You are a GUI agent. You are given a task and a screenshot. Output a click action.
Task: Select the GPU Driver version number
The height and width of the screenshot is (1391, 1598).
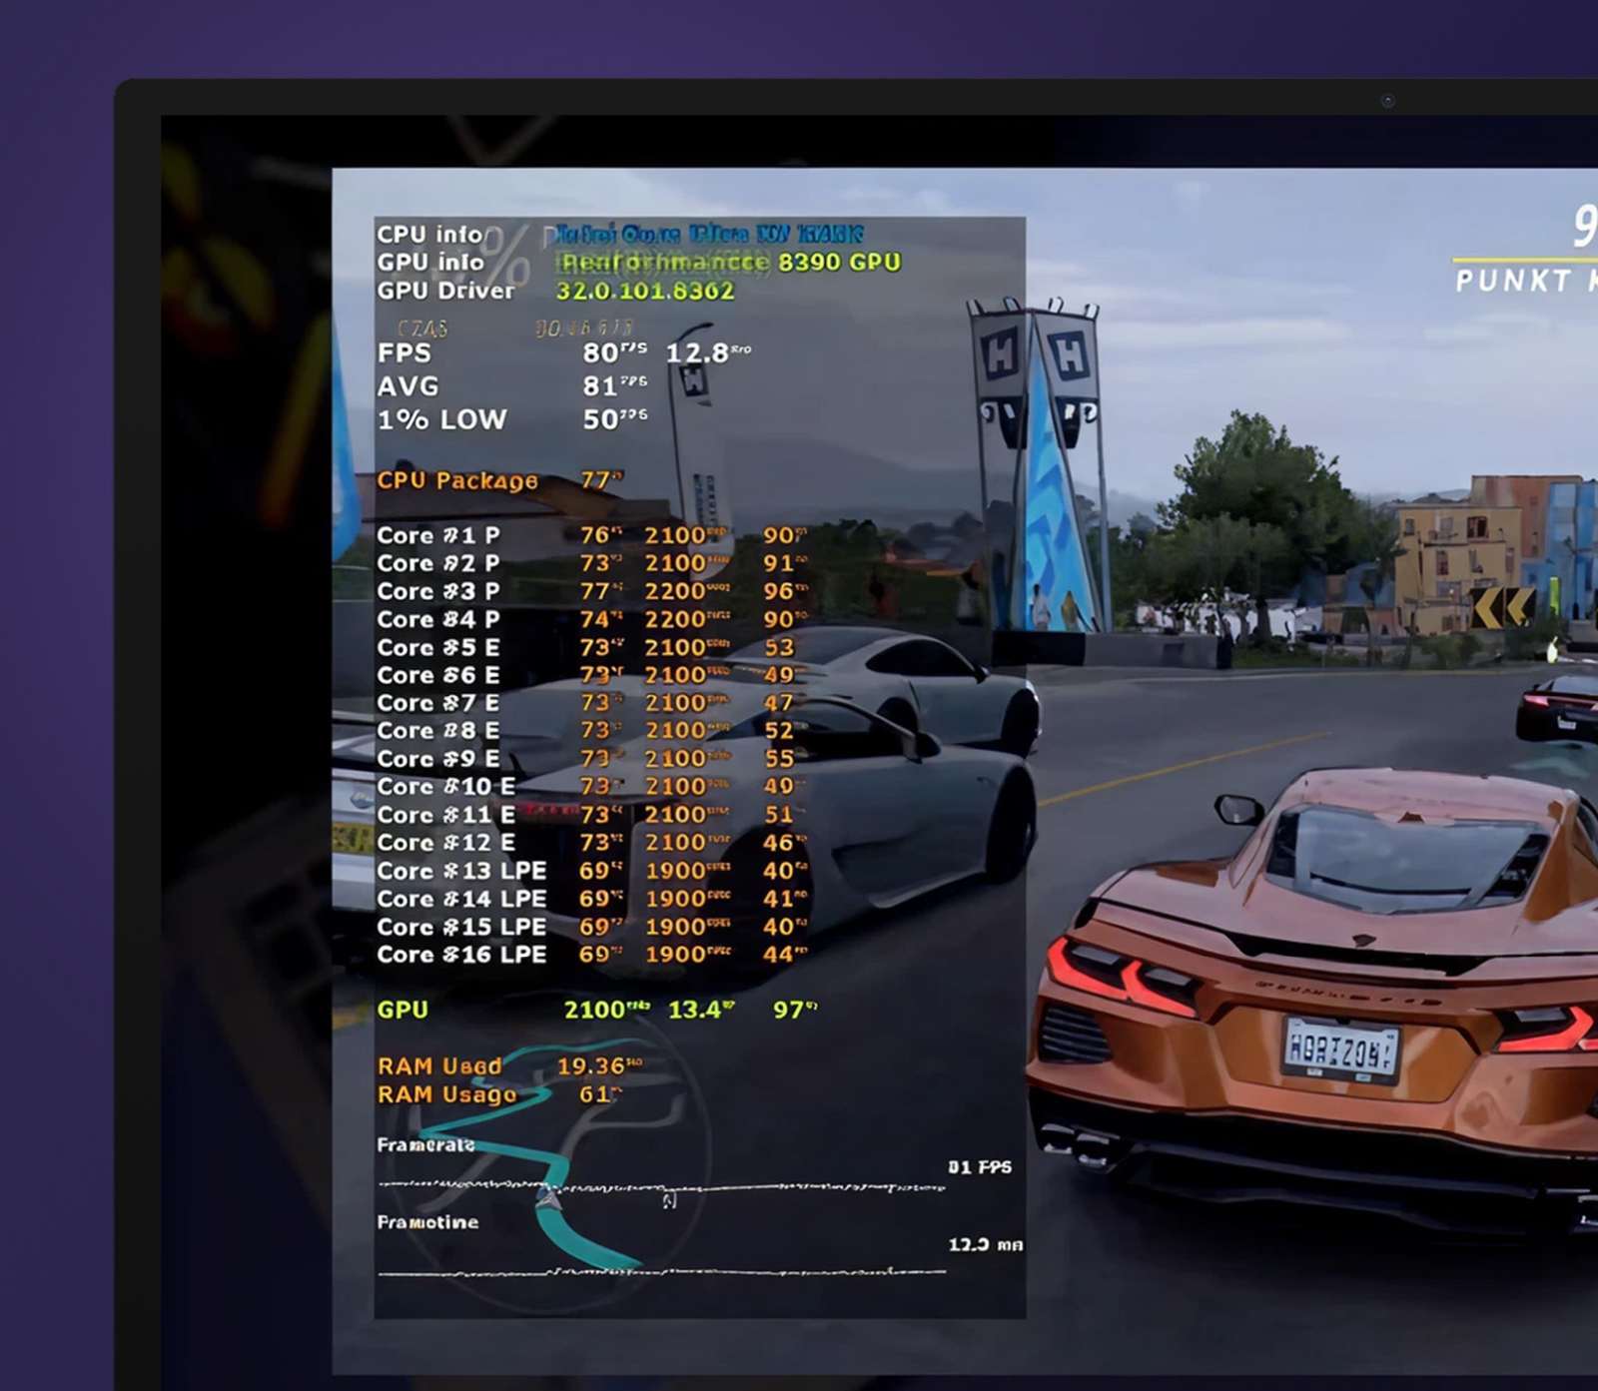pos(644,291)
